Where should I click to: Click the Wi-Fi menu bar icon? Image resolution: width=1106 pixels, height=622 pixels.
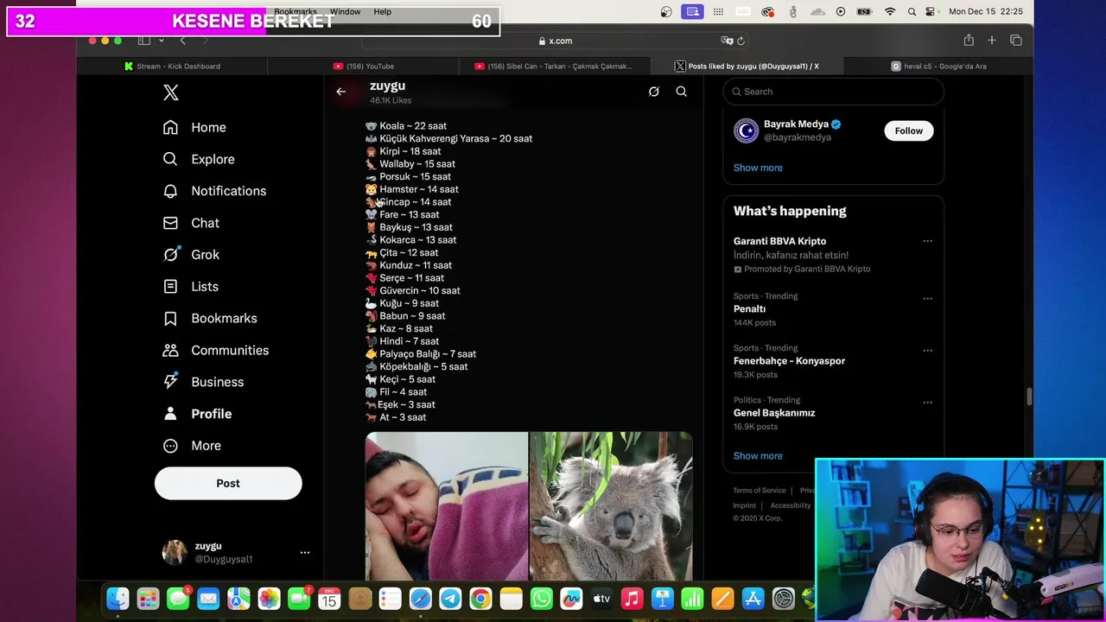pyautogui.click(x=890, y=12)
